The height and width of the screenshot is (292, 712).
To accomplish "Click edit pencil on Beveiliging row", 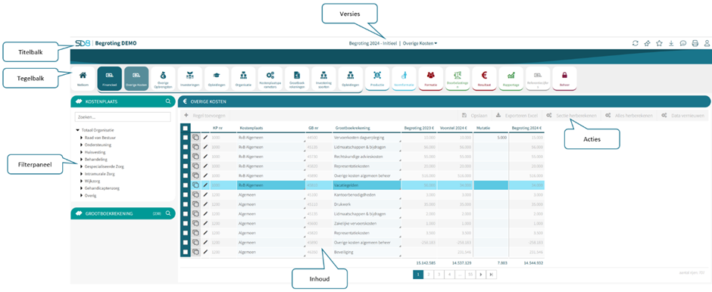I will pyautogui.click(x=206, y=252).
